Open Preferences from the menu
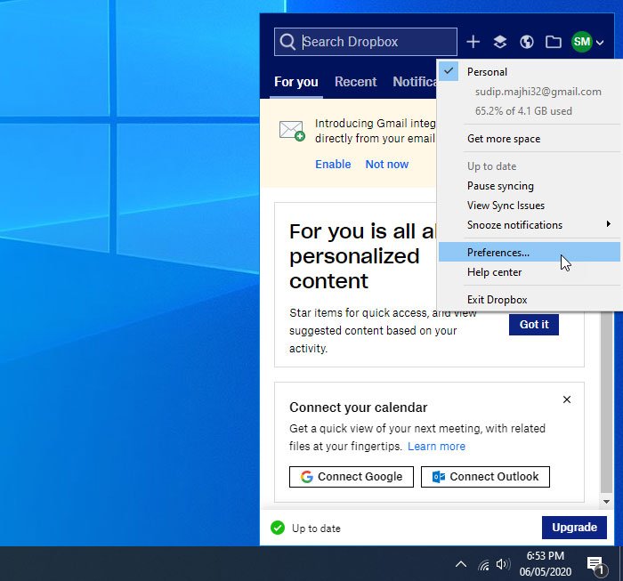Image resolution: width=623 pixels, height=581 pixels. tap(498, 253)
